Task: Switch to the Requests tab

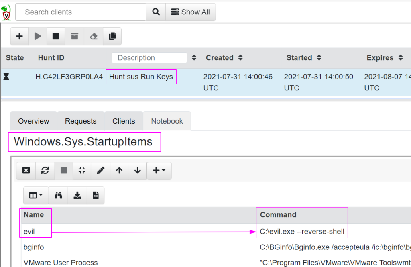Action: tap(81, 121)
